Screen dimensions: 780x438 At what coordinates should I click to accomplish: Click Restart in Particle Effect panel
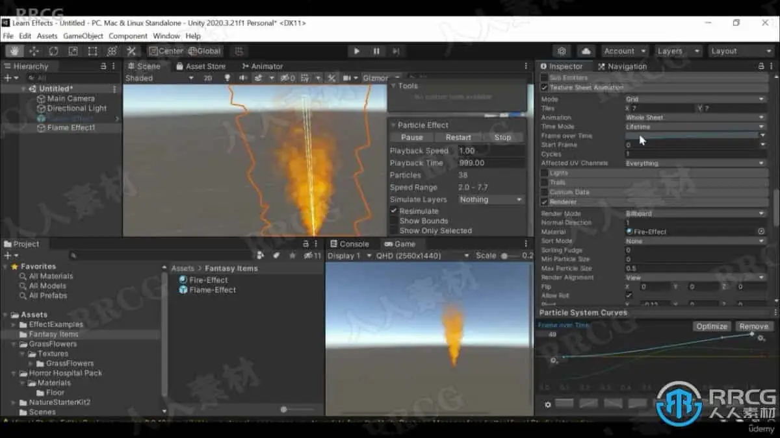click(458, 138)
